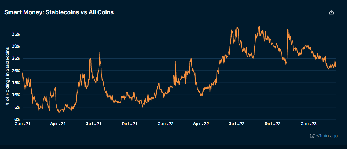The height and width of the screenshot is (149, 347).
Task: Click the Oct.22 x-axis label
Action: point(273,124)
